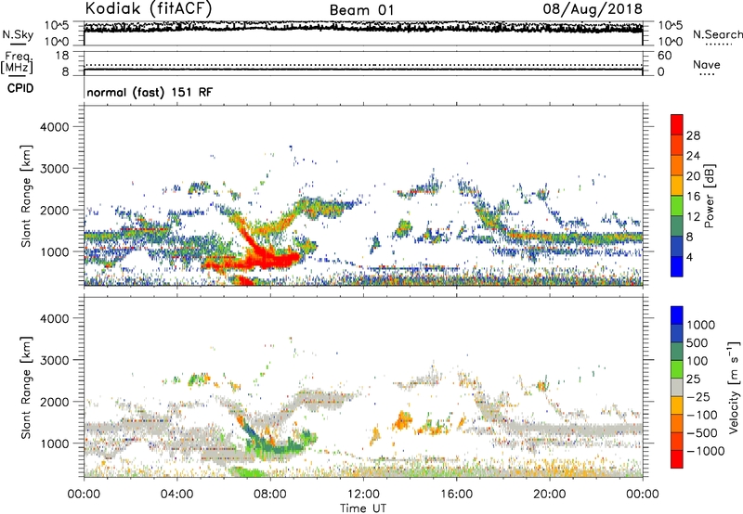The width and height of the screenshot is (743, 514).
Task: Click the "12" label on Power colorbar
Action: [x=693, y=217]
